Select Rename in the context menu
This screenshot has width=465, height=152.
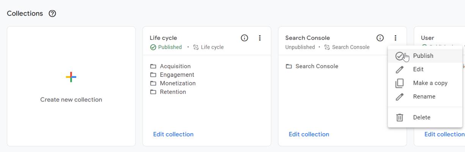[x=425, y=97]
